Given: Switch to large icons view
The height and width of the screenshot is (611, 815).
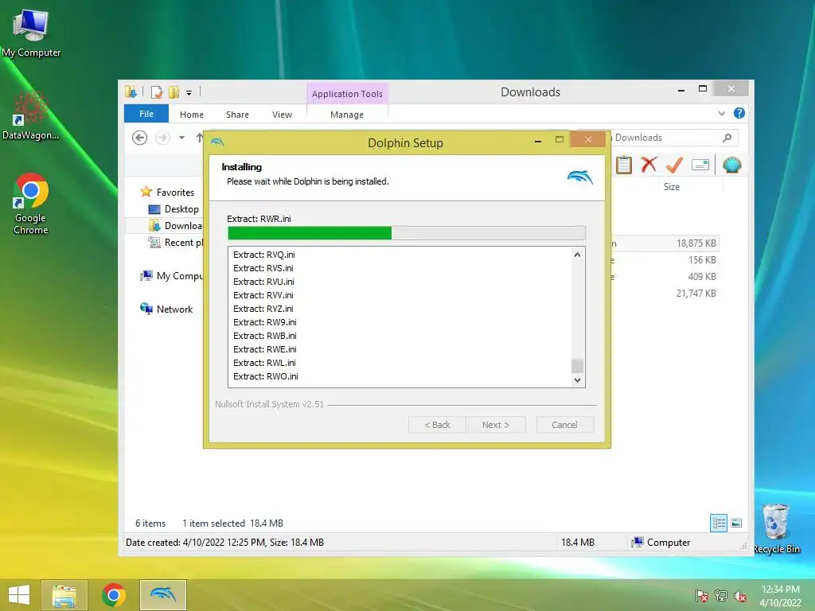Looking at the screenshot, I should click(x=736, y=523).
